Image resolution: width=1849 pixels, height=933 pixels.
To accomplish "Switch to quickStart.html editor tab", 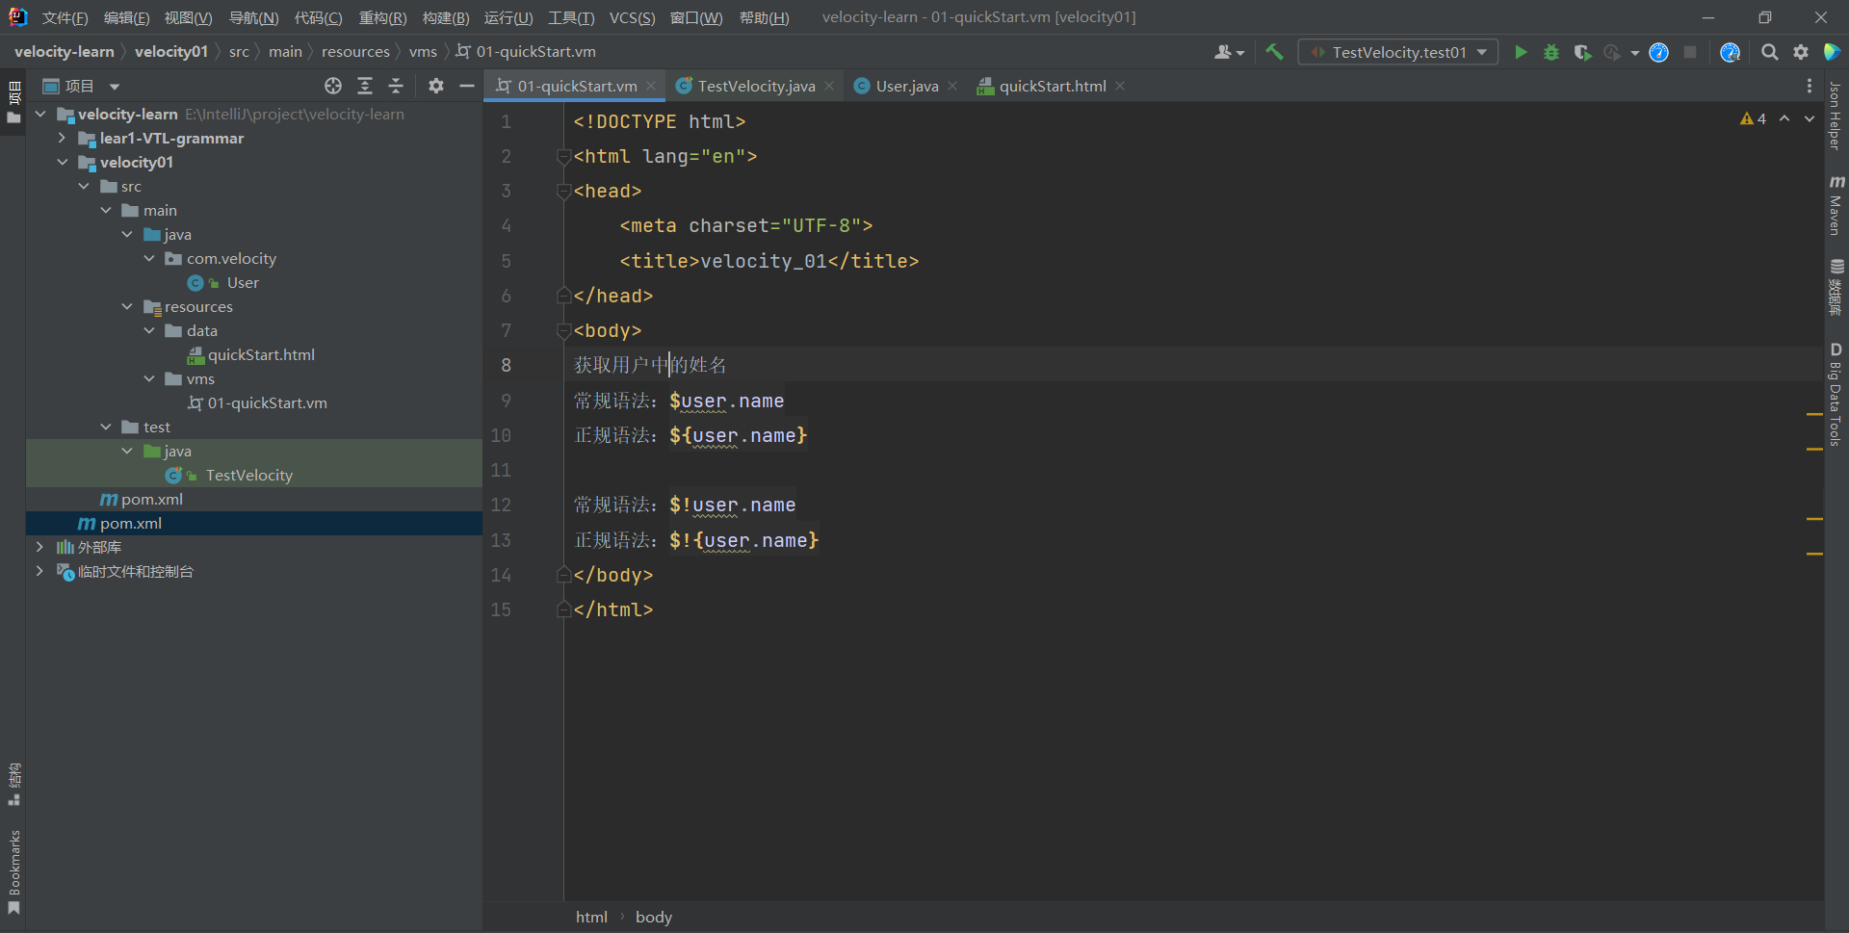I will click(x=1053, y=86).
